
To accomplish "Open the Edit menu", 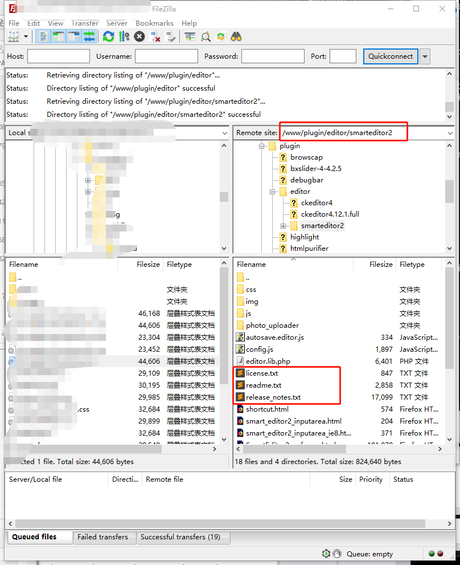I will click(x=34, y=23).
